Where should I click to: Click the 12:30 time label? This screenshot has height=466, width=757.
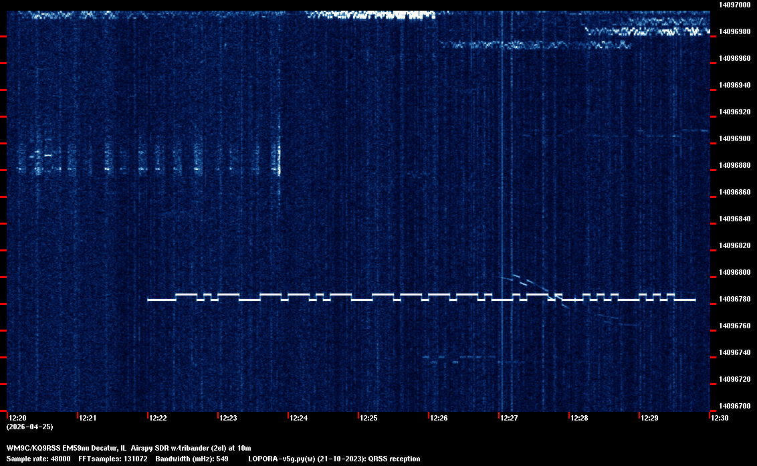coord(720,419)
